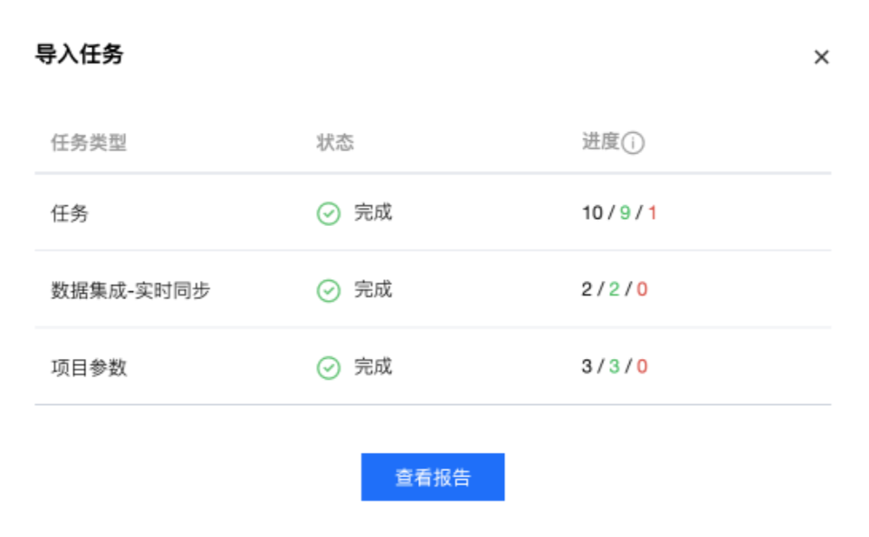
Task: Click the 状态 column header
Action: coord(335,142)
